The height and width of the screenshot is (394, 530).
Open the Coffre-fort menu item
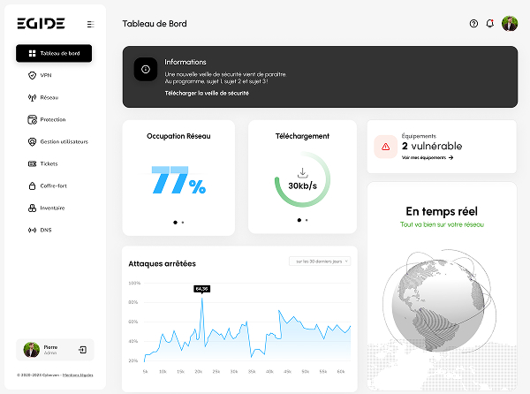[54, 186]
